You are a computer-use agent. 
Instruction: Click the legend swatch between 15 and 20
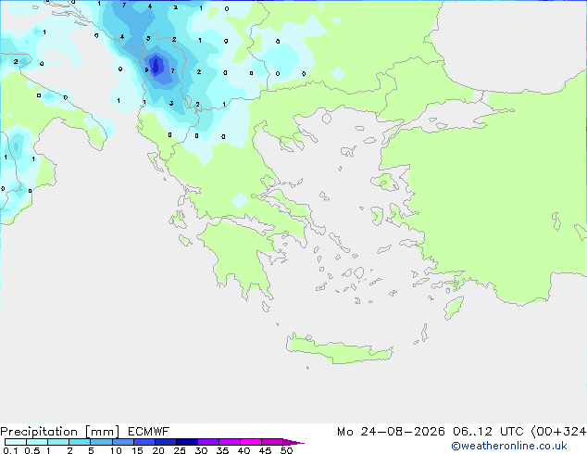(144, 442)
